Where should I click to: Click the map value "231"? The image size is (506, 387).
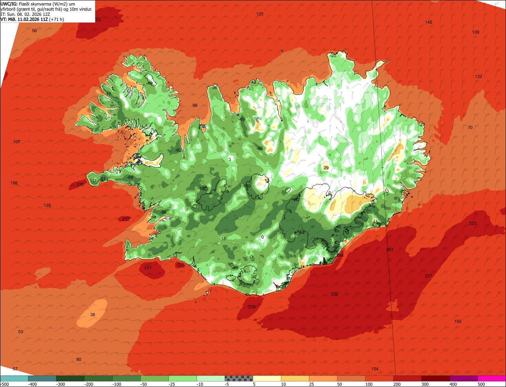click(147, 267)
